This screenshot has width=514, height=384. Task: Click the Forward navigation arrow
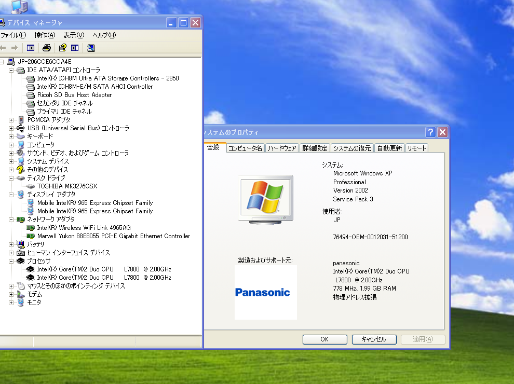[16, 48]
